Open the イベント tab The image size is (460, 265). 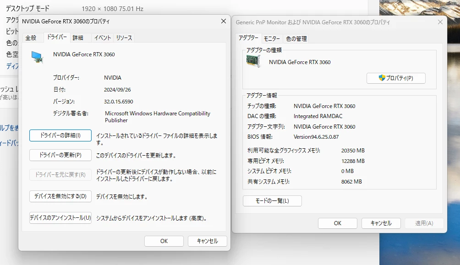click(x=102, y=38)
